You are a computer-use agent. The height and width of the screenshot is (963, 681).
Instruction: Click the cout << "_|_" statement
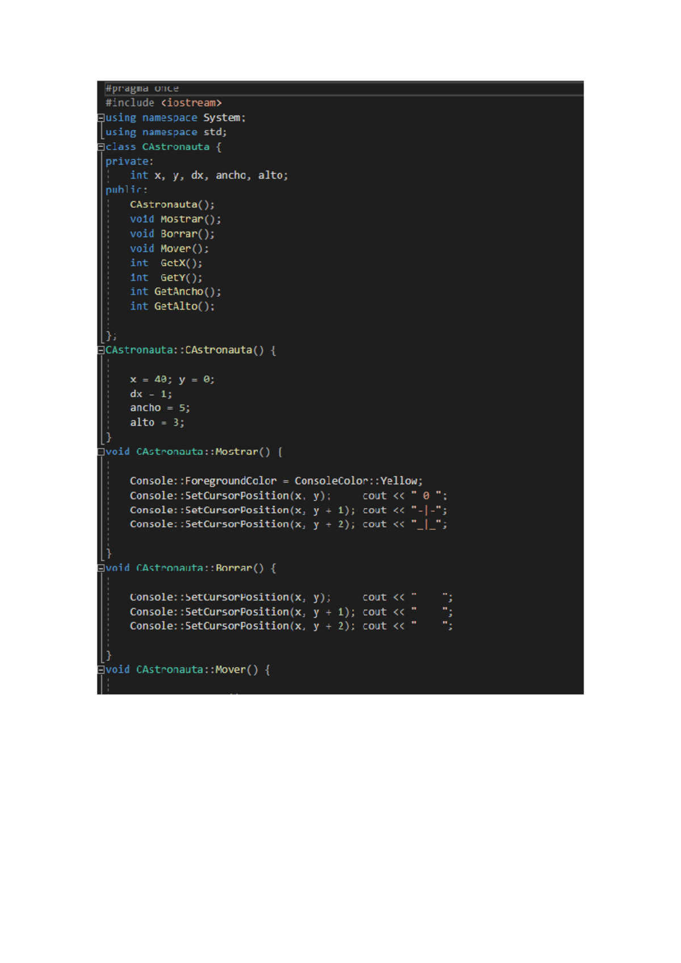tap(405, 525)
